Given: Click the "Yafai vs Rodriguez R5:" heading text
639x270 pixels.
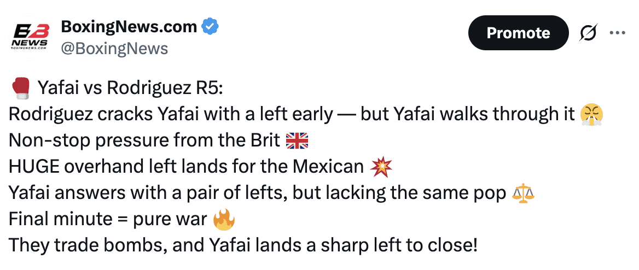Looking at the screenshot, I should 126,88.
